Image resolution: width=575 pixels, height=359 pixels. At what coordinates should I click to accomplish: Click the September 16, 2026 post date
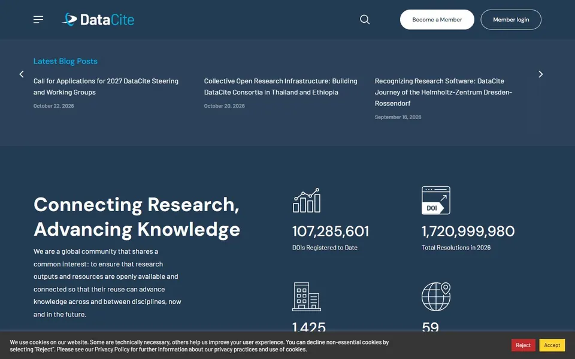click(398, 117)
